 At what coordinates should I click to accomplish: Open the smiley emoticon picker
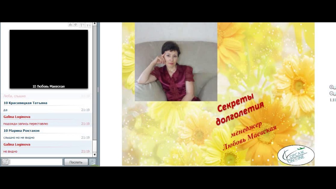point(5,162)
